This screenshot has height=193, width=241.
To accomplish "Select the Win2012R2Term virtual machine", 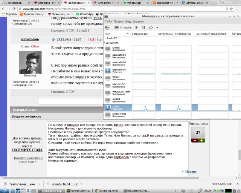I will click(x=118, y=93).
